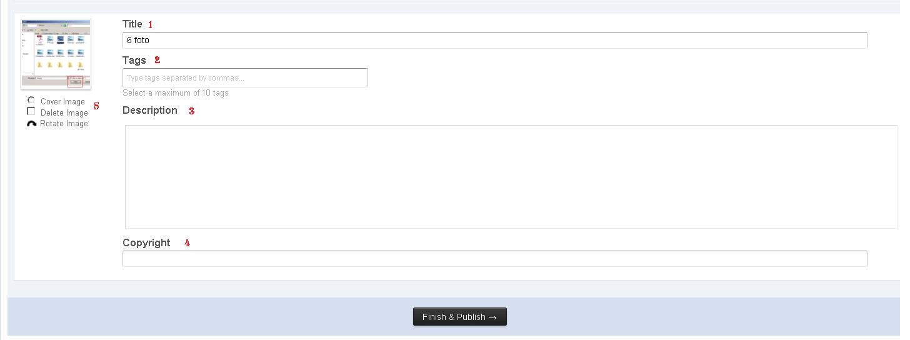910x340 pixels.
Task: Click the 'Select a maximum of 10 tags' hint
Action: point(176,93)
